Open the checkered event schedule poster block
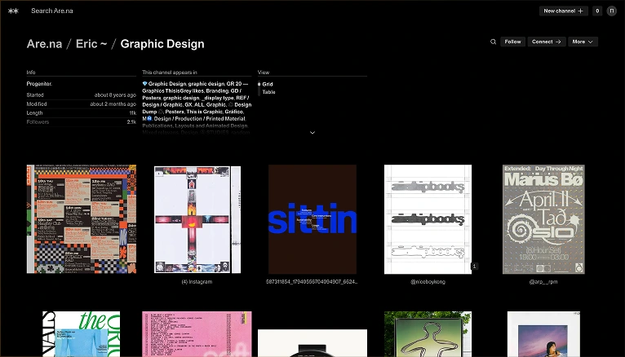Viewport: 625px width, 357px height. pyautogui.click(x=82, y=219)
